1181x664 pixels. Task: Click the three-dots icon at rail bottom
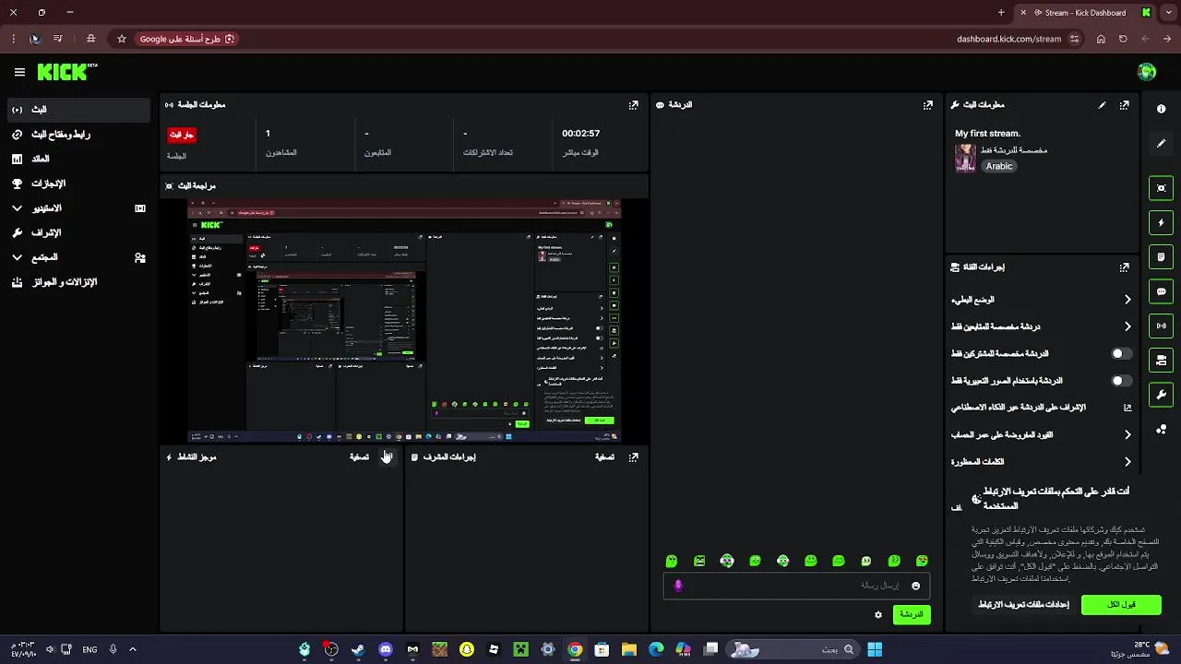1161,430
